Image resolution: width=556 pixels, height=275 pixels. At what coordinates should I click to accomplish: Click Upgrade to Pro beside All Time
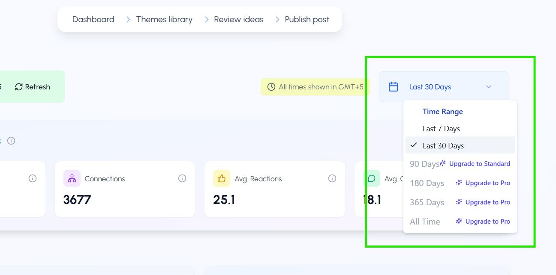tap(487, 222)
